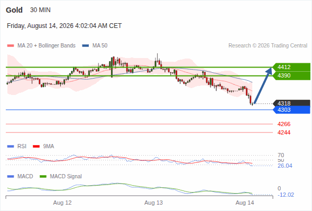Select the 4412 green resistance label

[x=291, y=67]
